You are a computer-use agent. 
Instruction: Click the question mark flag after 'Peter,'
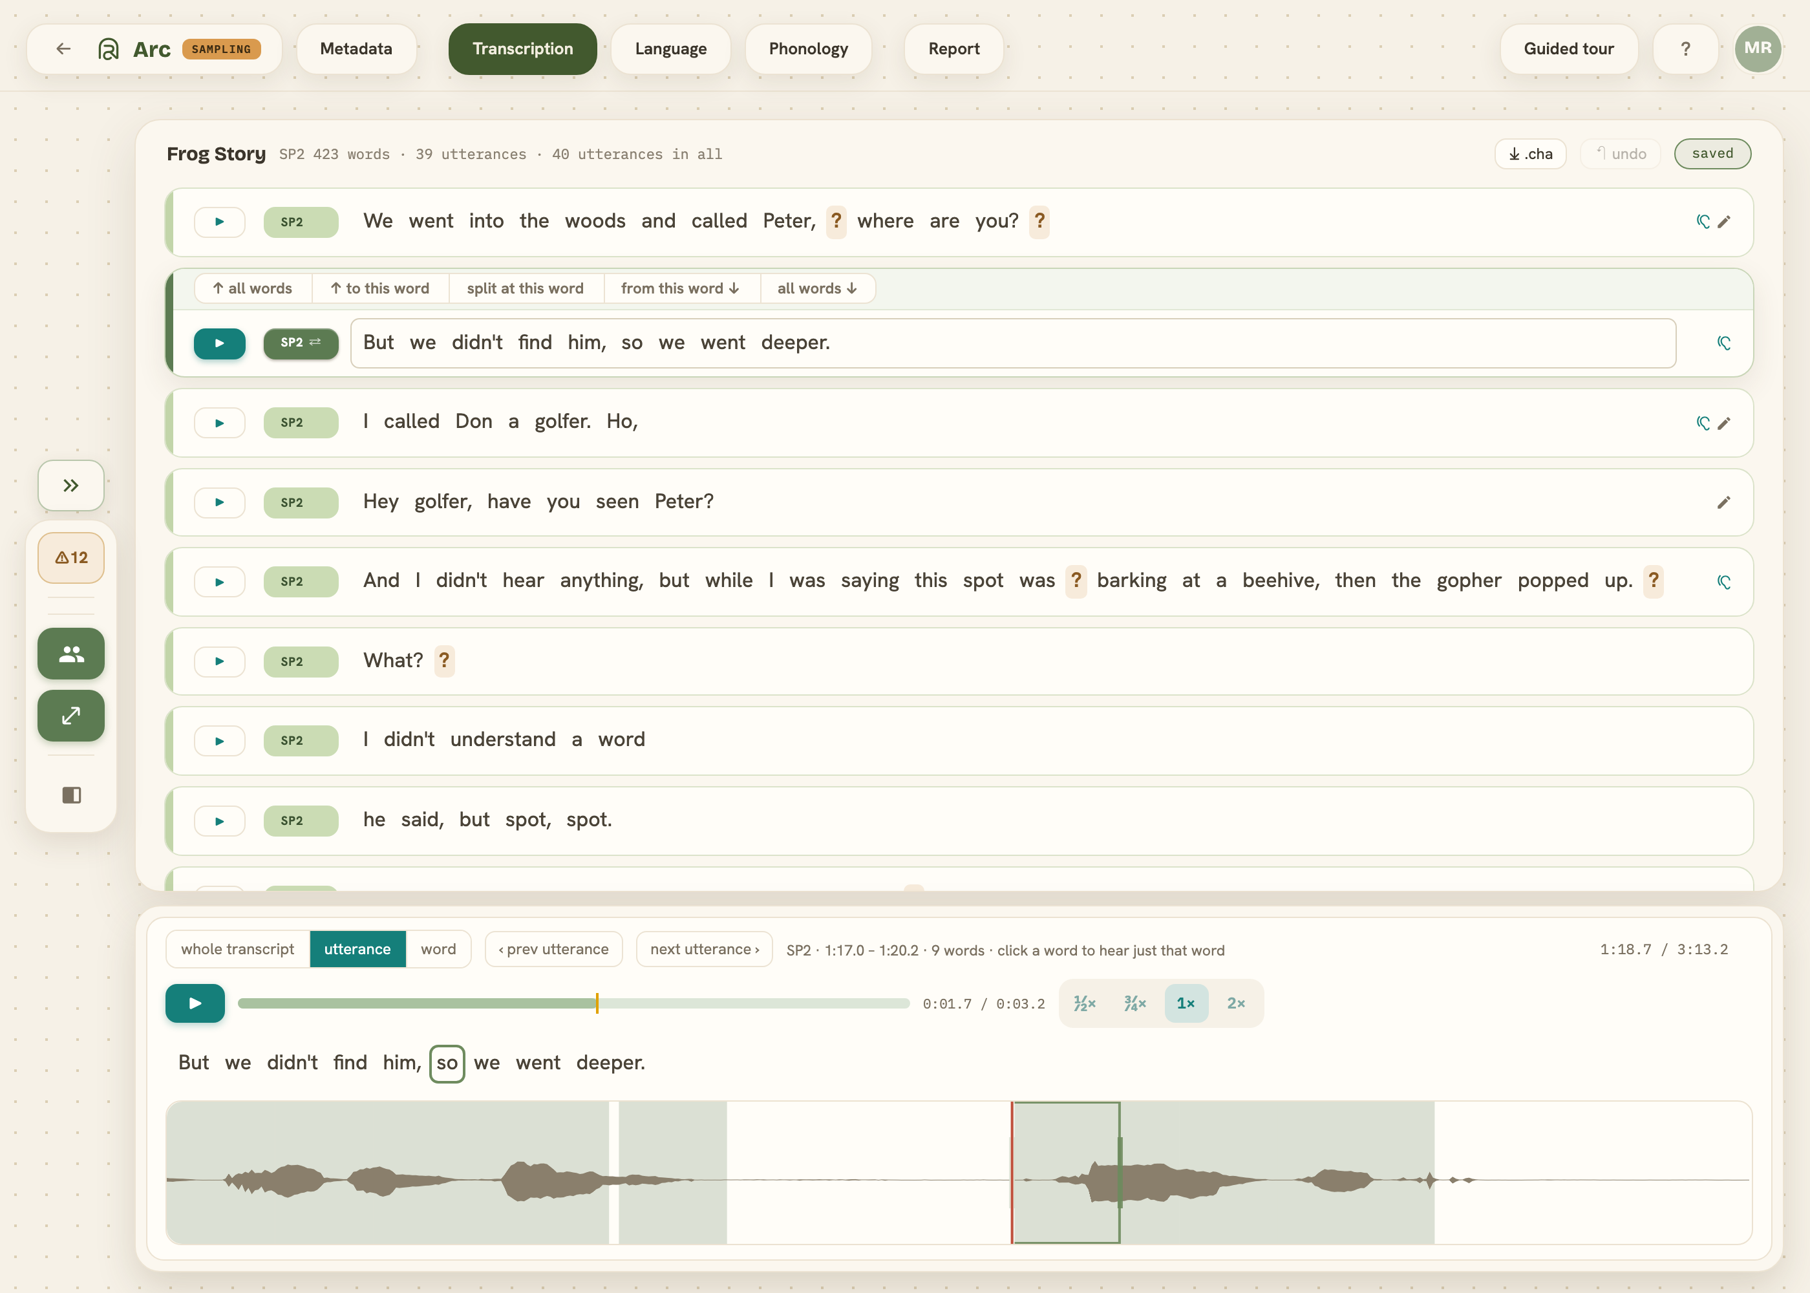click(836, 221)
